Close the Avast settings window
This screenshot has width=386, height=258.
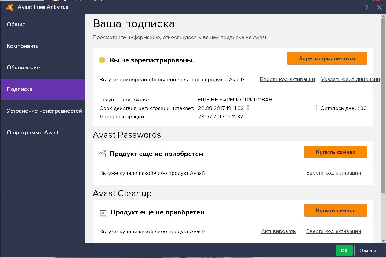coord(379,8)
